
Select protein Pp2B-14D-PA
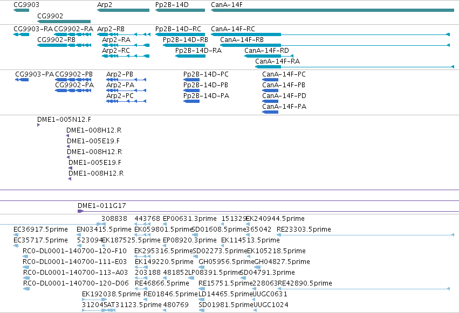coord(191,101)
